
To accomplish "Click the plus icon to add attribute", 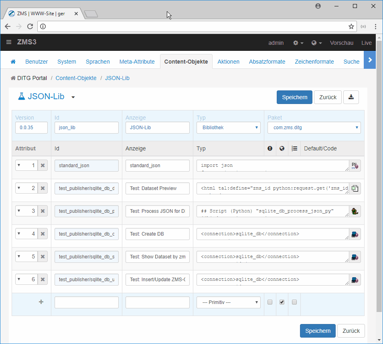I will coord(41,302).
